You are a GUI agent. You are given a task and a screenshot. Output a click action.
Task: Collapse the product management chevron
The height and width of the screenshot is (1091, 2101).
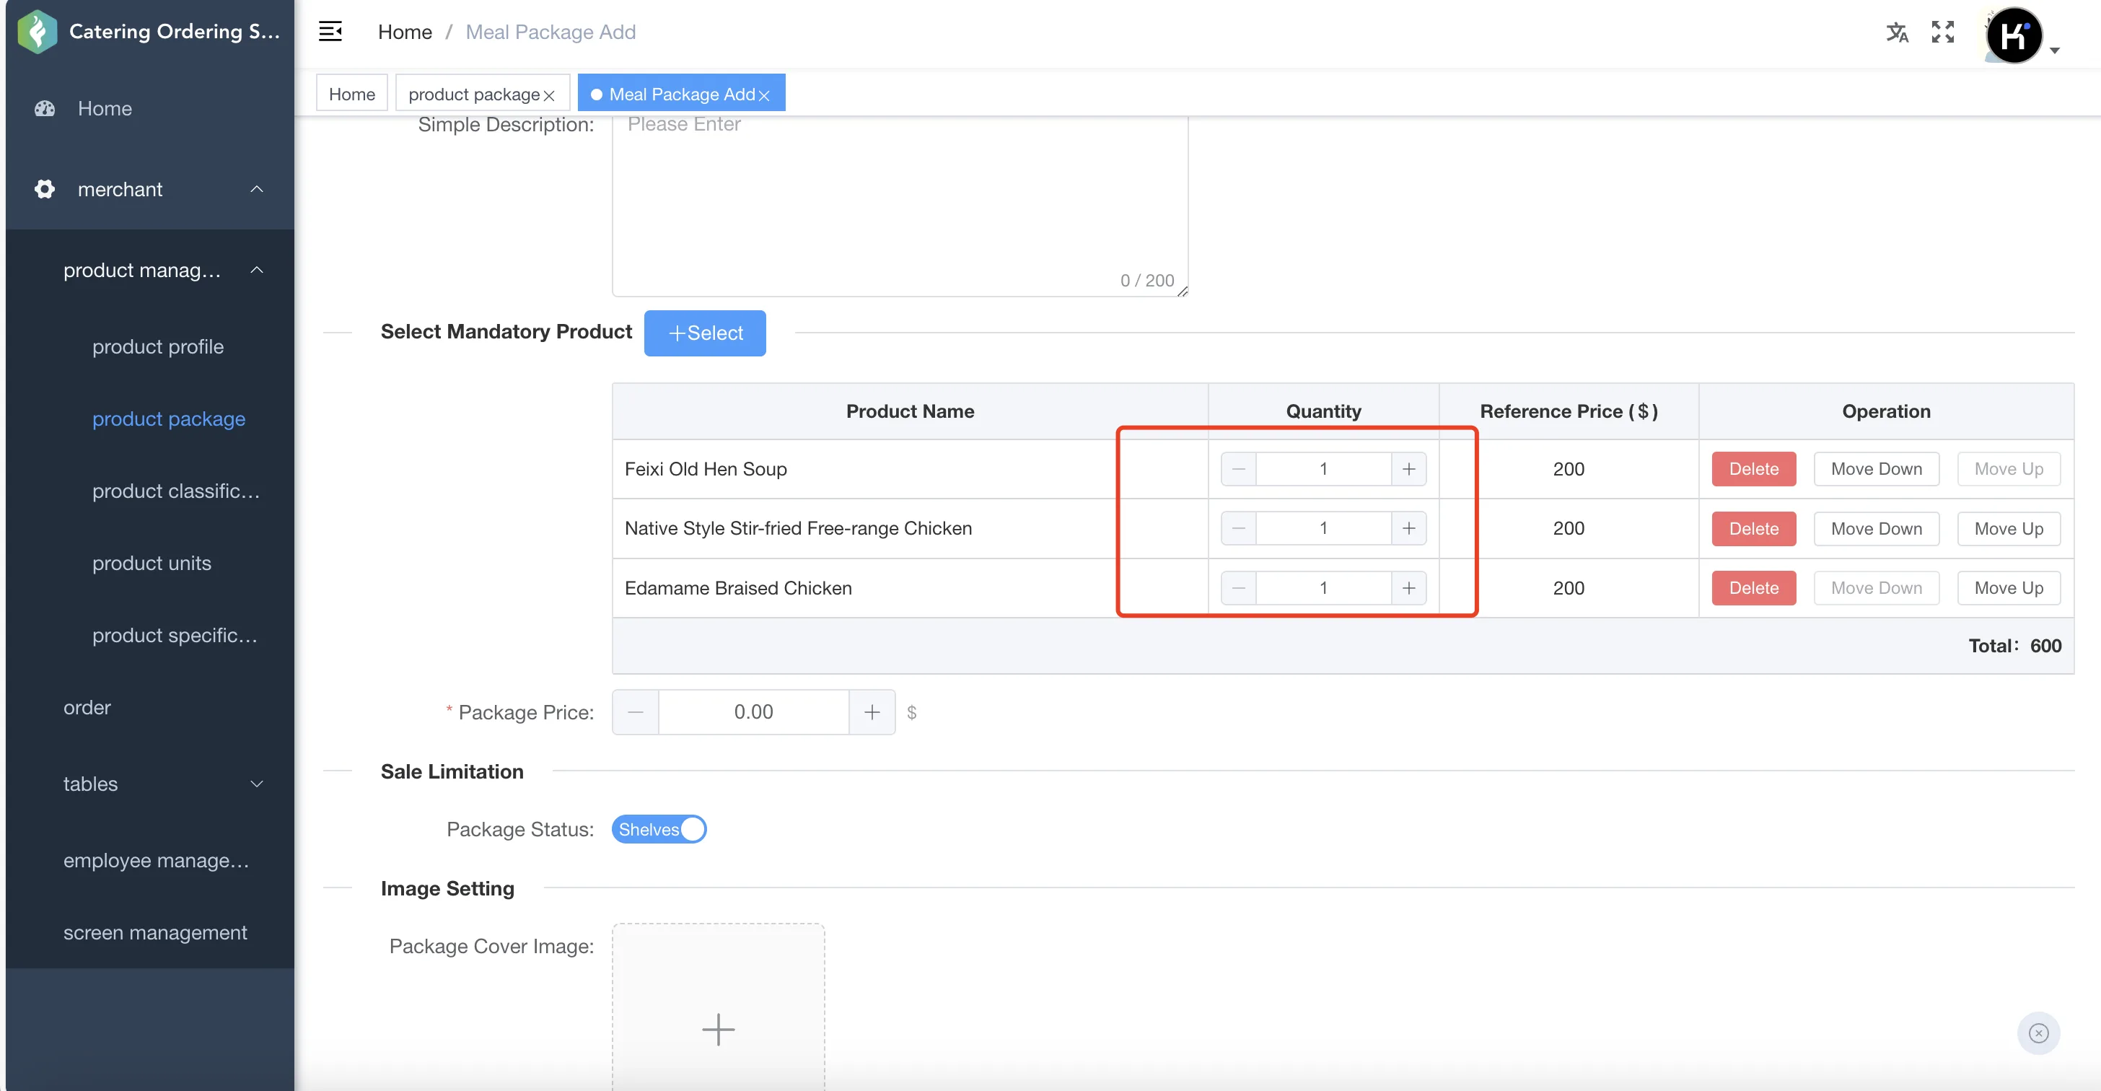pos(257,270)
